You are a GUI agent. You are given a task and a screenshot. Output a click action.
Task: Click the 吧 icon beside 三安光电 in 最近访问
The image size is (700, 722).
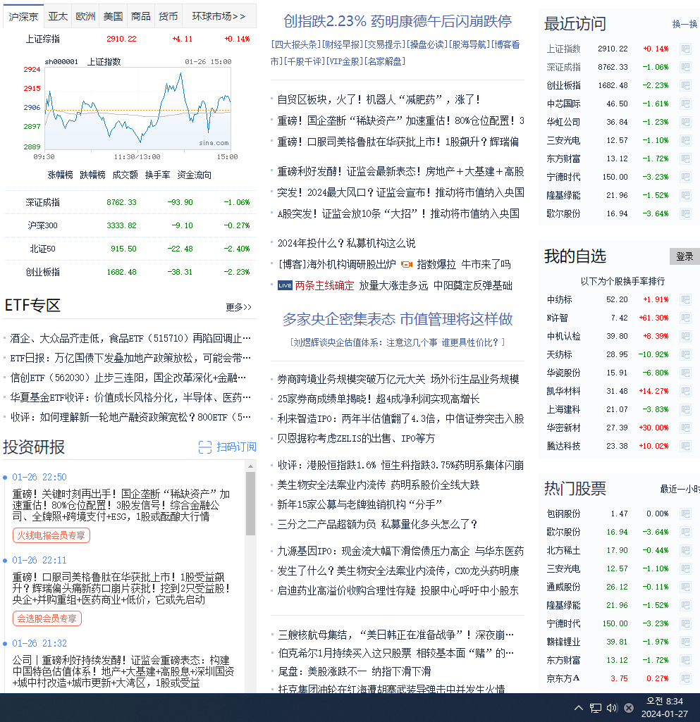(685, 140)
